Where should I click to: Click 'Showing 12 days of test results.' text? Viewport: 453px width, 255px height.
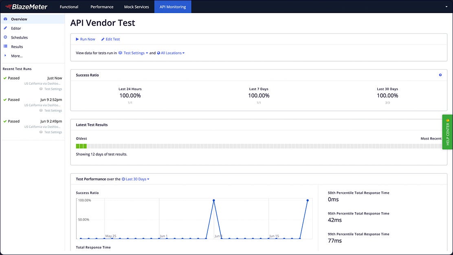101,154
